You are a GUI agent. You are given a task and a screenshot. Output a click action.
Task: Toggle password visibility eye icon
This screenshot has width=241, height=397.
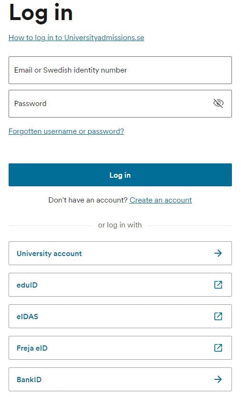click(218, 103)
